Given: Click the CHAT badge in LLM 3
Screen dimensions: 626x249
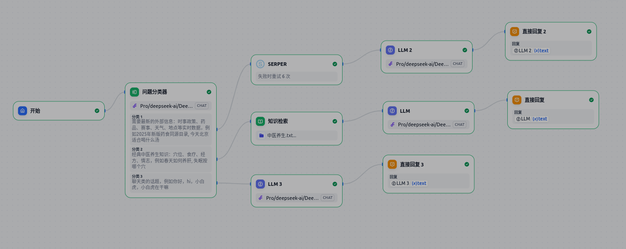Looking at the screenshot, I should [x=328, y=198].
